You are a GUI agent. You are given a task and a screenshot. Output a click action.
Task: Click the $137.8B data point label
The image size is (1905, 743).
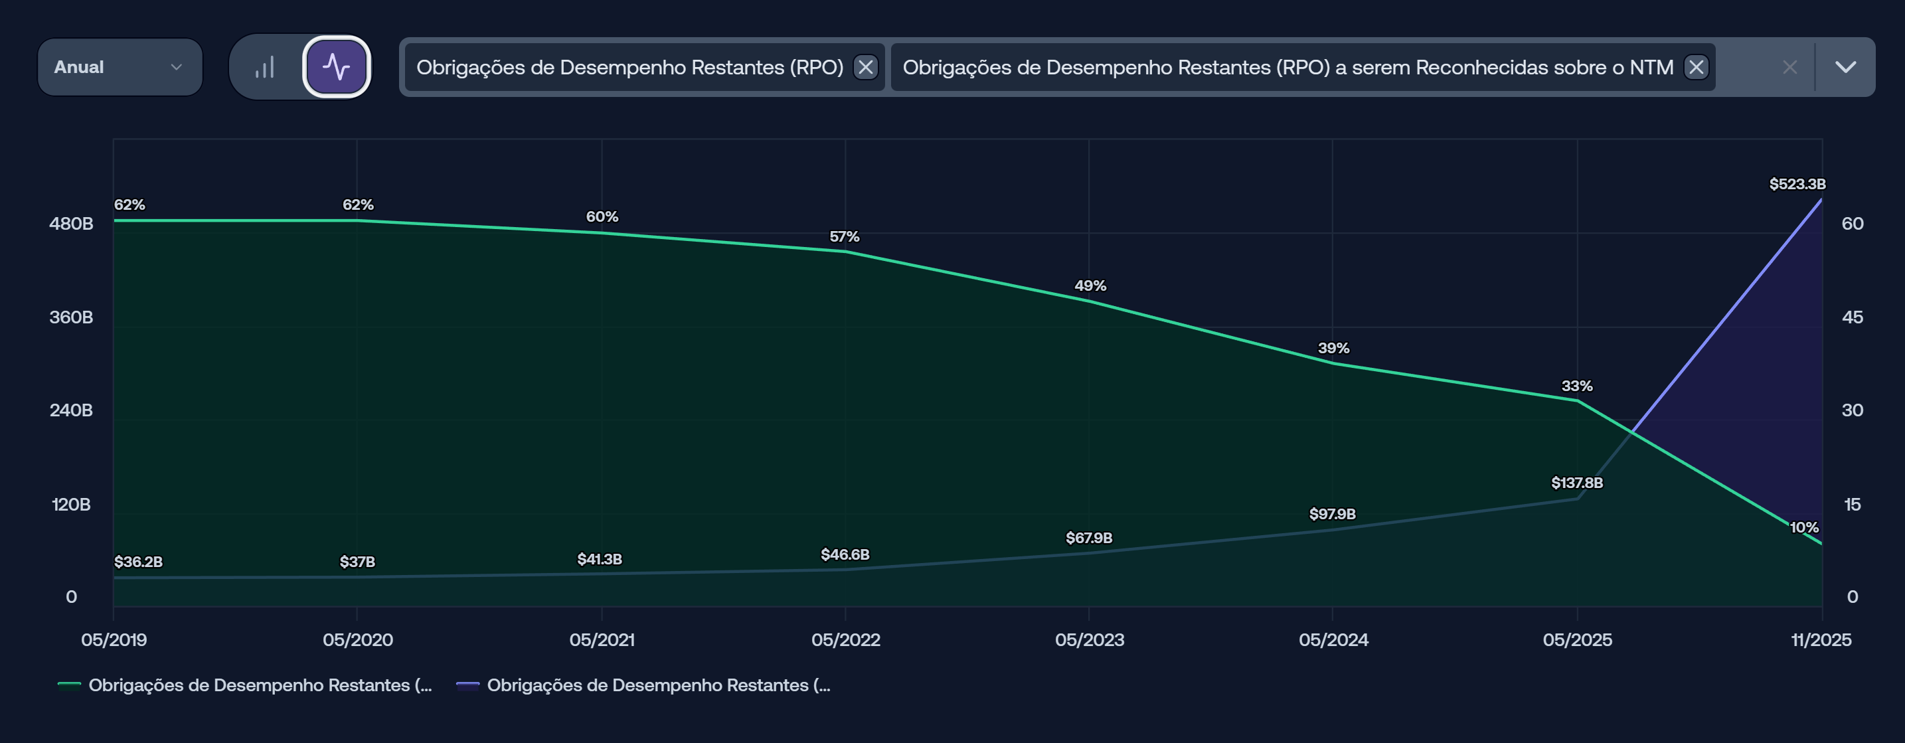pos(1576,483)
